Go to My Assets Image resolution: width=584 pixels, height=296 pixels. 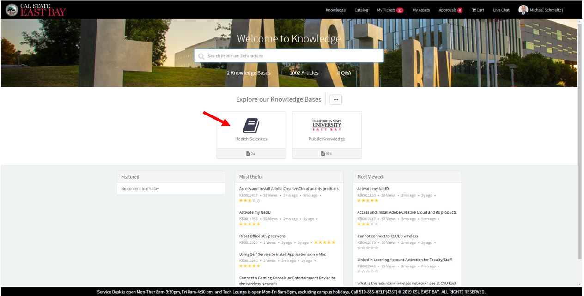[x=421, y=10]
